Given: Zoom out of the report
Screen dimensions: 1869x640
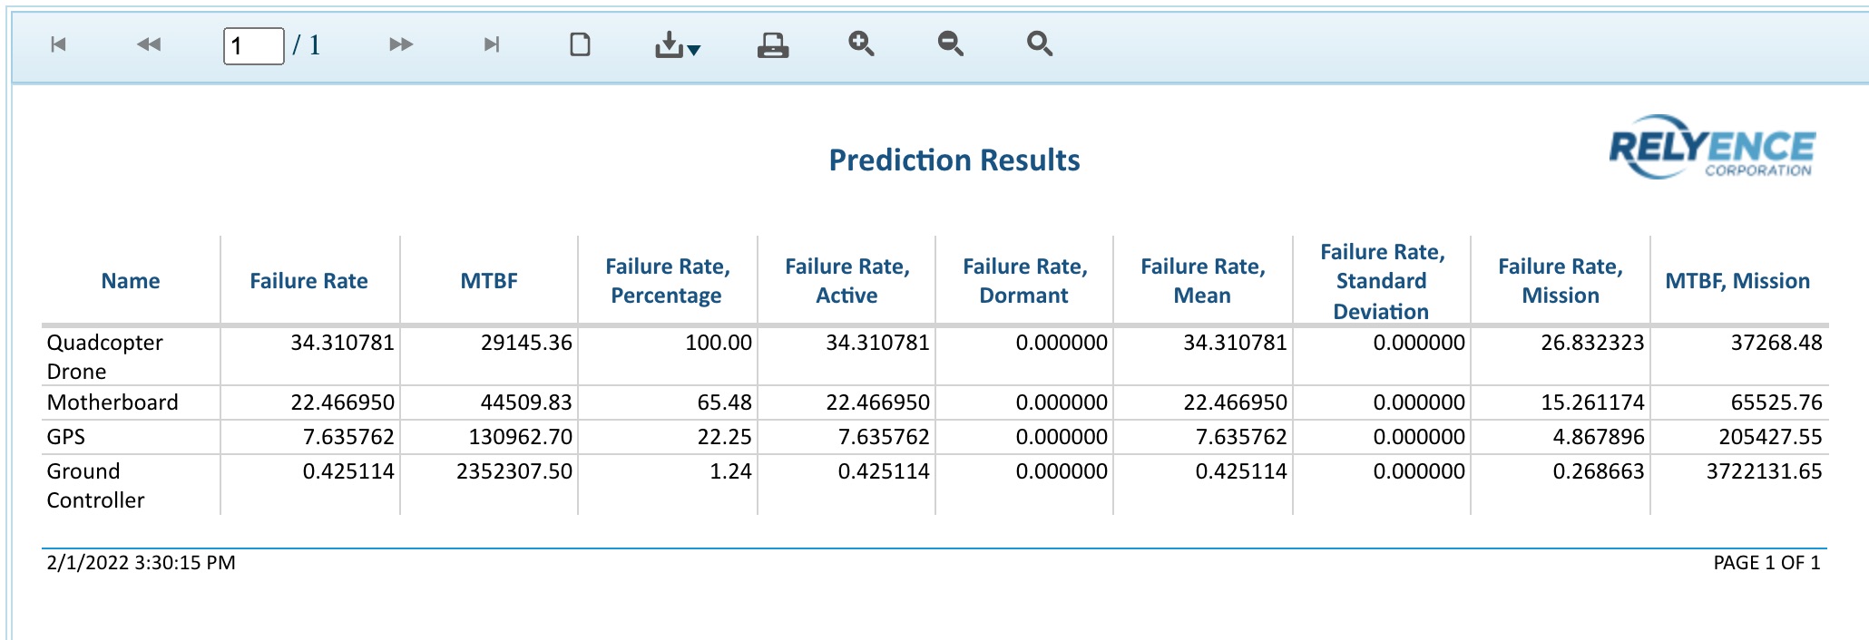Looking at the screenshot, I should point(949,44).
